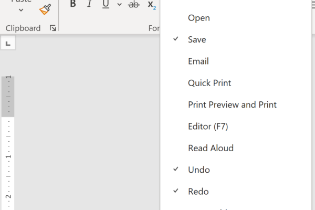This screenshot has width=315, height=210.
Task: Open Clipboard pane dialog launcher
Action: tap(53, 28)
